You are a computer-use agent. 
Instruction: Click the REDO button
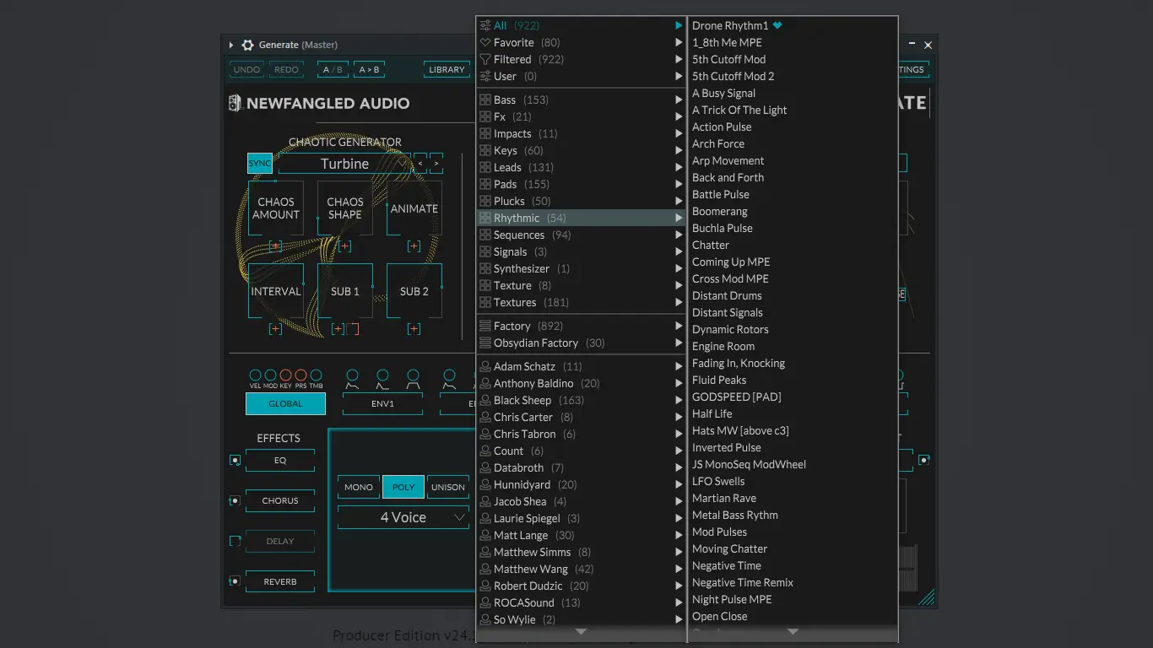(x=286, y=69)
